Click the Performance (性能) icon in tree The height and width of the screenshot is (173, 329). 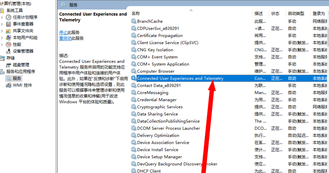pos(9,44)
